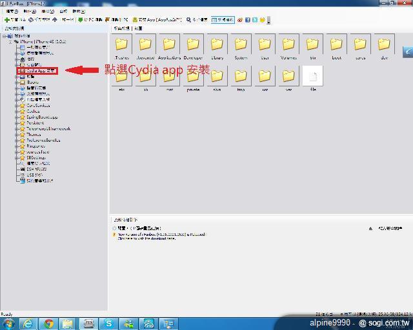Screen dimensions: 413x330
Task: Open the var folder icon
Action: point(288,76)
